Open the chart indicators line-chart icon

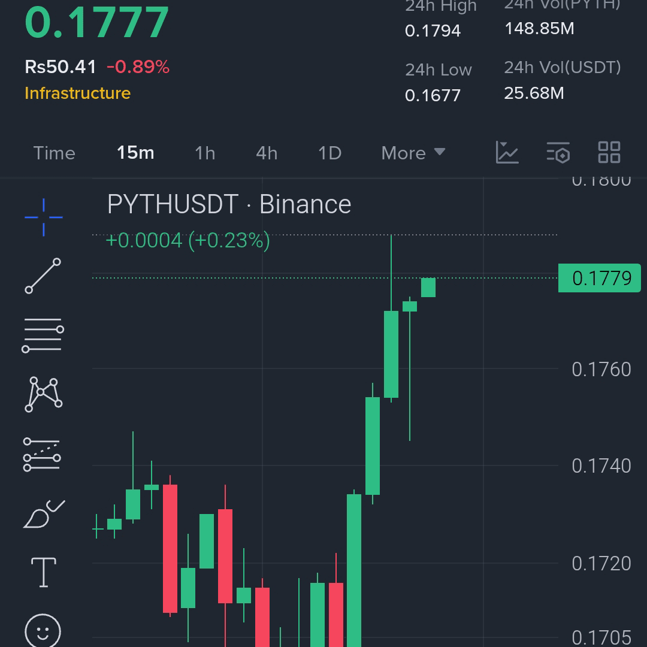click(507, 152)
